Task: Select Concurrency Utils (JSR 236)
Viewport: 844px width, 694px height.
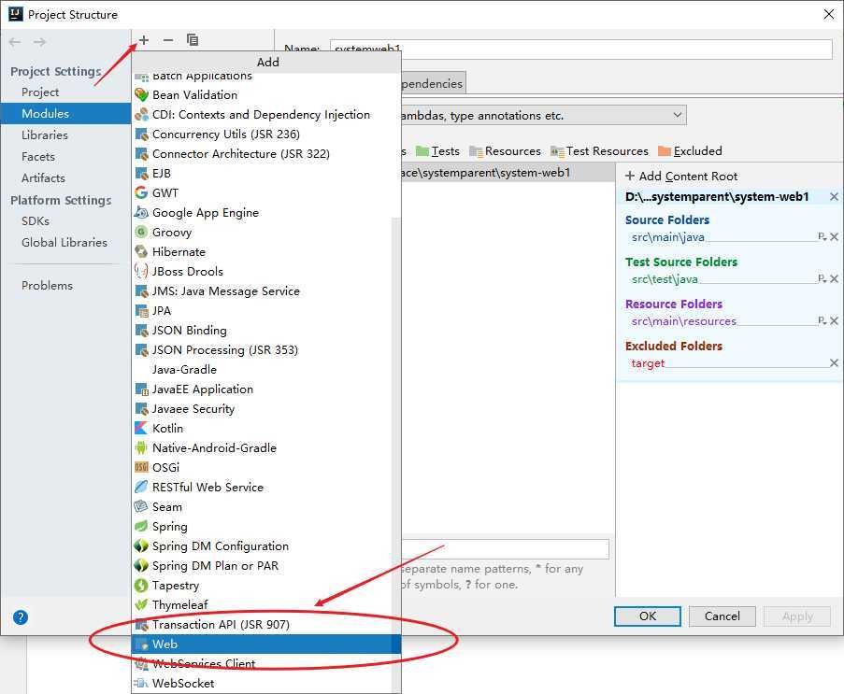Action: pos(265,134)
